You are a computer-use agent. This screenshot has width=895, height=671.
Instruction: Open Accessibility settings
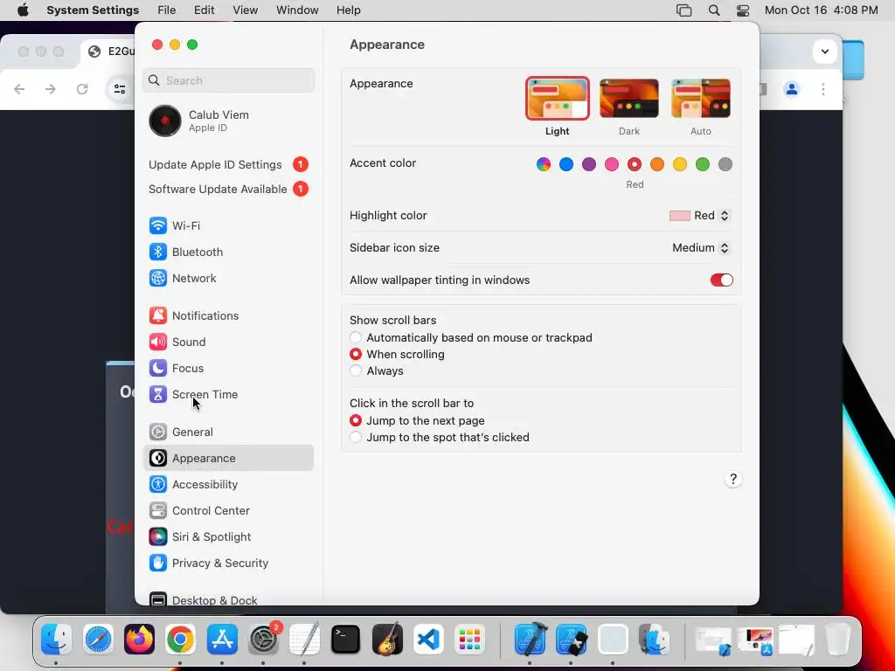coord(228,484)
